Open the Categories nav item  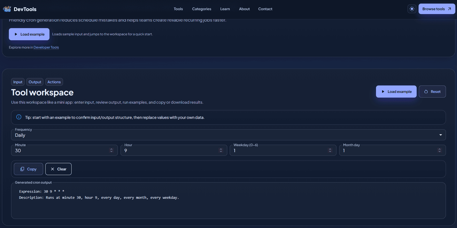tap(202, 9)
